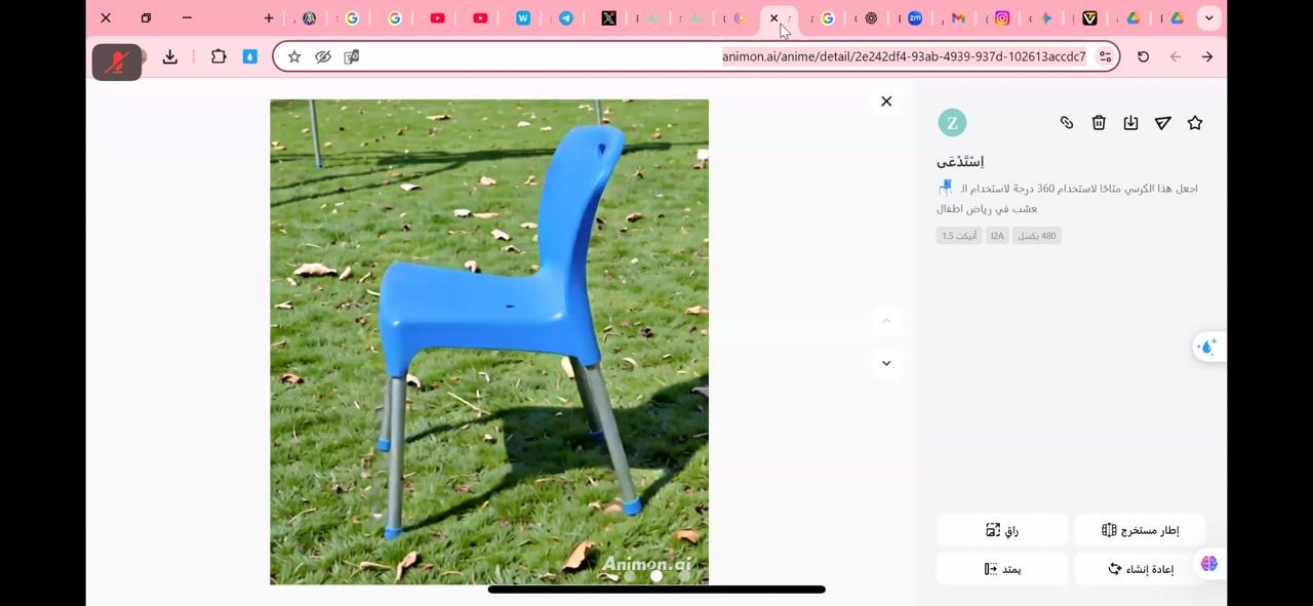
Task: Delete this creation with trash icon
Action: pos(1098,123)
